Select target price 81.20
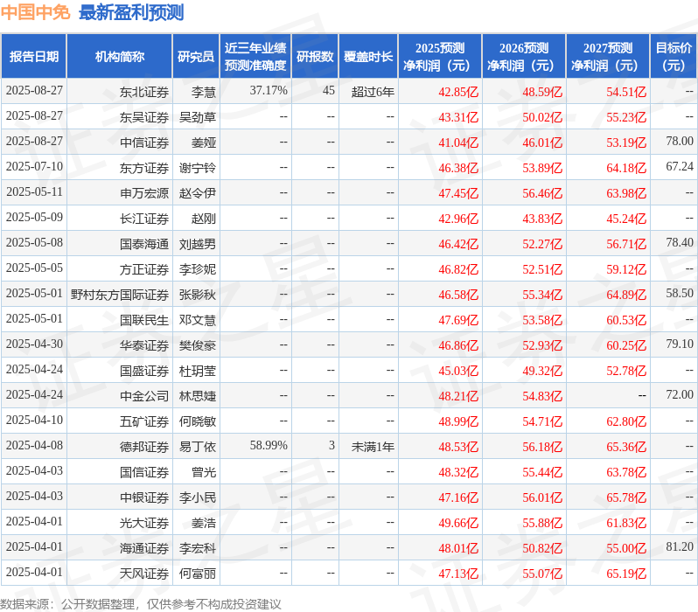The image size is (698, 612). (x=680, y=547)
